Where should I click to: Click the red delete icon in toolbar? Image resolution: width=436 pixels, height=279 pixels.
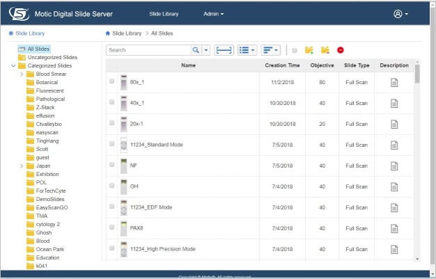[x=340, y=50]
